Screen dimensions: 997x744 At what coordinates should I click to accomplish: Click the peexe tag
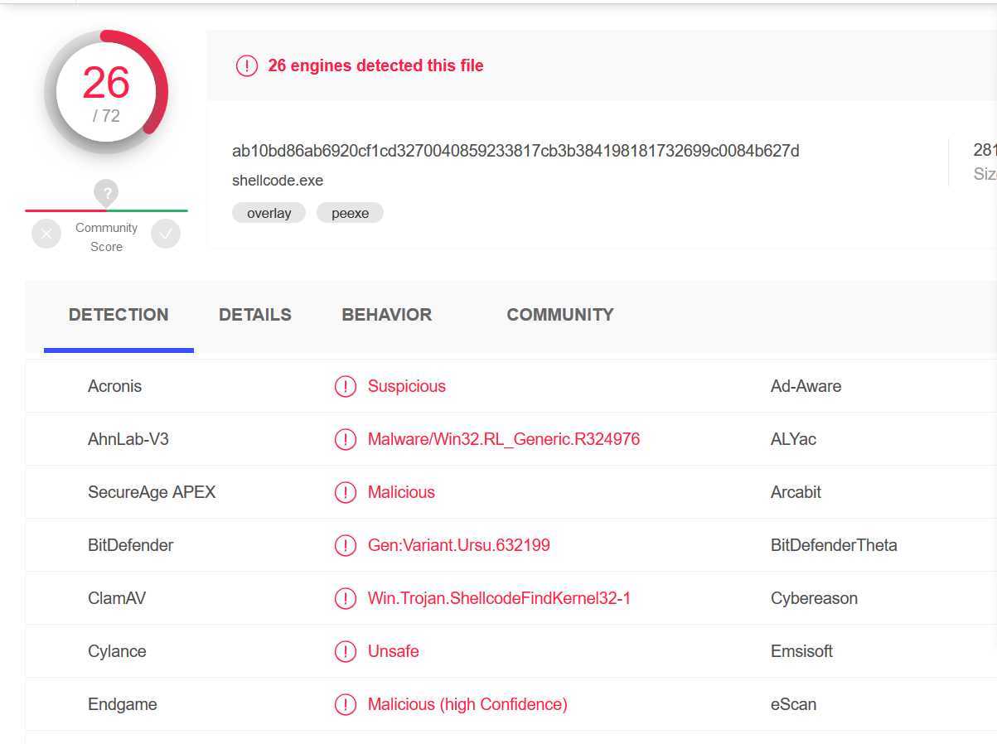(x=350, y=213)
